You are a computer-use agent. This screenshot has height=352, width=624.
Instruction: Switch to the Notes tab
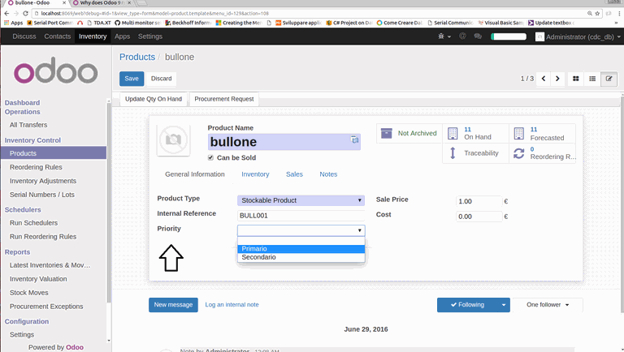coord(328,174)
